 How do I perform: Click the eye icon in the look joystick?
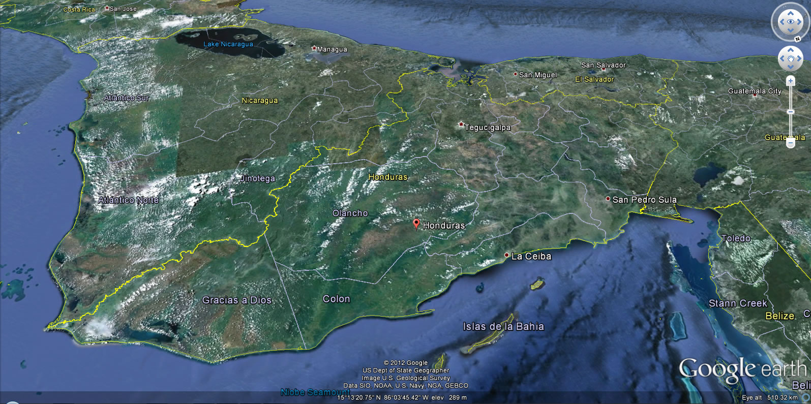tap(790, 22)
